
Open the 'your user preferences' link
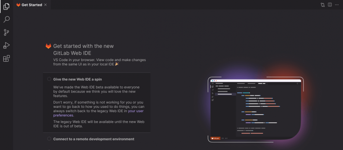coord(99,113)
